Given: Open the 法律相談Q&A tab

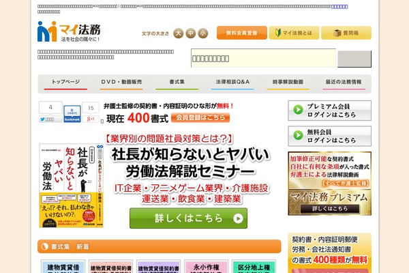Looking at the screenshot, I should point(232,83).
